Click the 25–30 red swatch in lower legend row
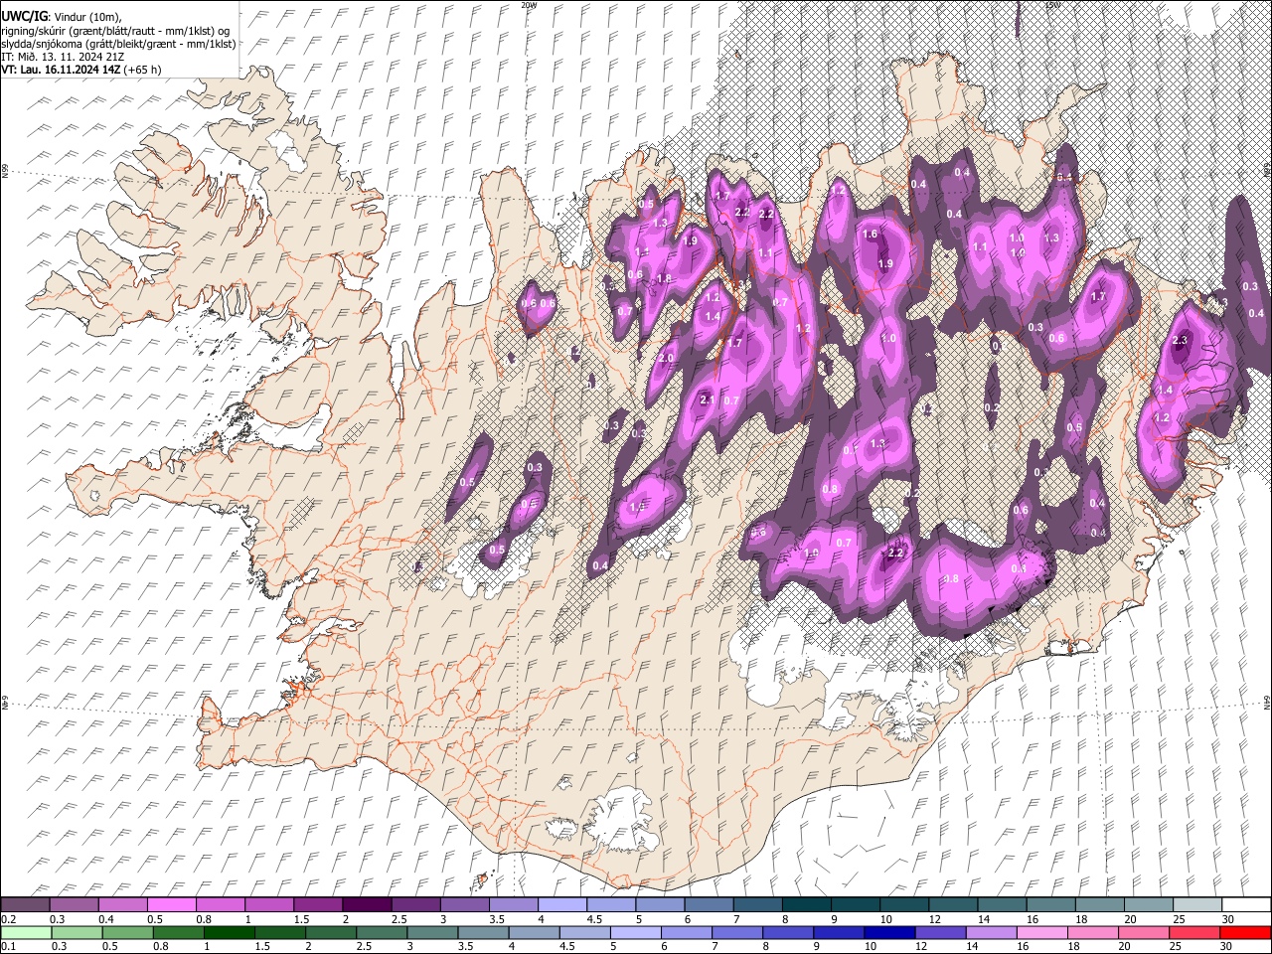This screenshot has height=954, width=1272. (x=1193, y=932)
